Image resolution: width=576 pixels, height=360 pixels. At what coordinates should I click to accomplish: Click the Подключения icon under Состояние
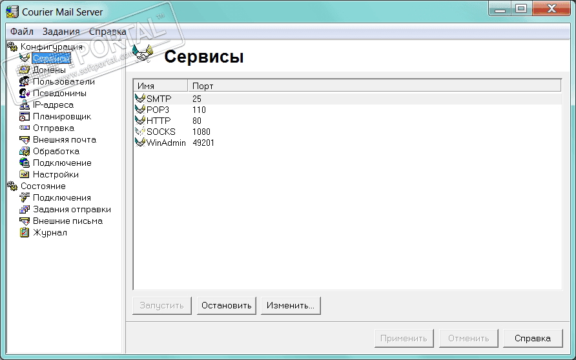(x=25, y=197)
